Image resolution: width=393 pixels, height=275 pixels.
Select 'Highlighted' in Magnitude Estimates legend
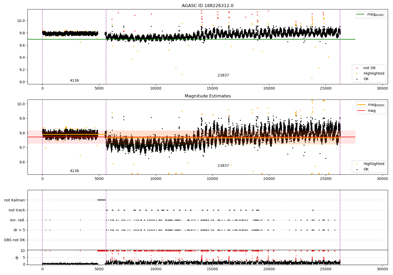point(374,164)
